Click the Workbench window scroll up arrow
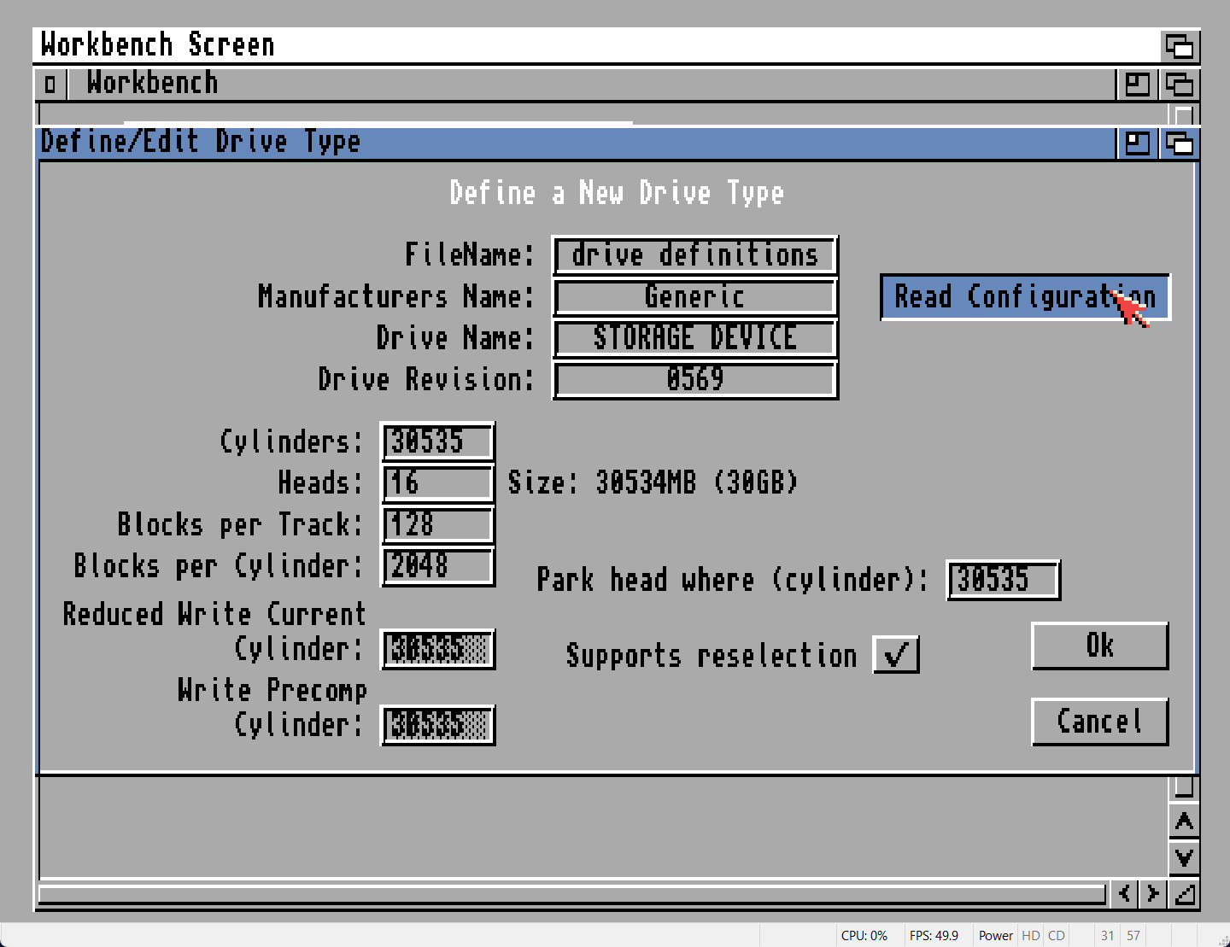 (x=1184, y=821)
